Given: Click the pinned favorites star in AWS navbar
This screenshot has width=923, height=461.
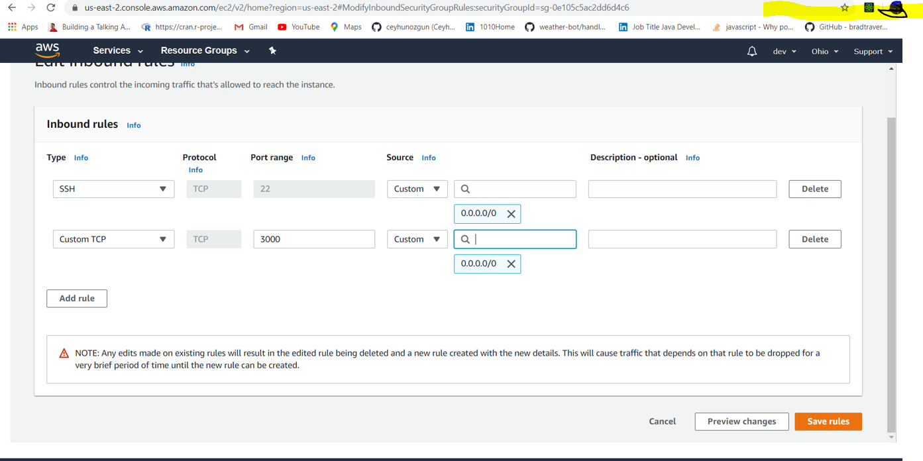Looking at the screenshot, I should click(272, 50).
